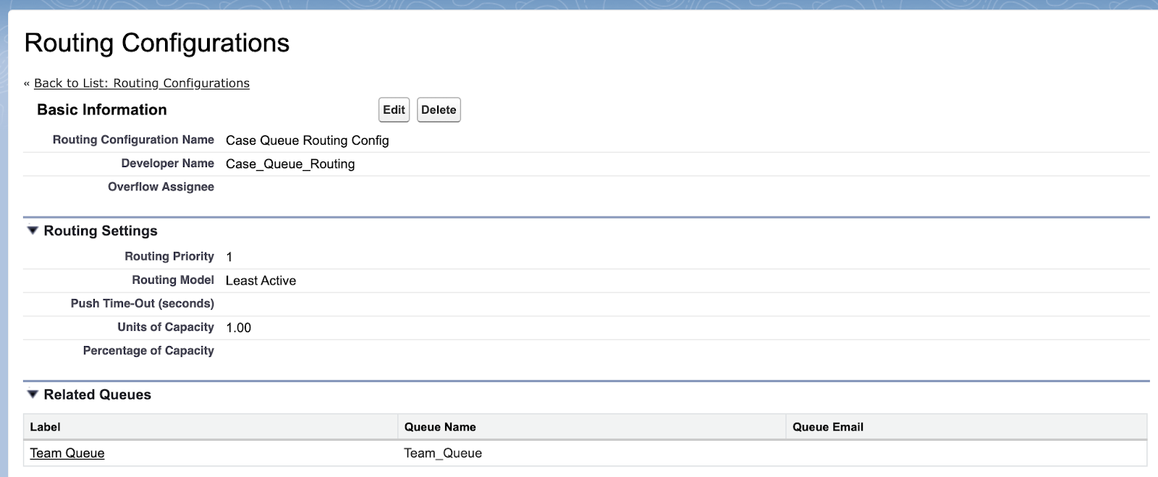
Task: Open the Team Queue link
Action: 67,453
